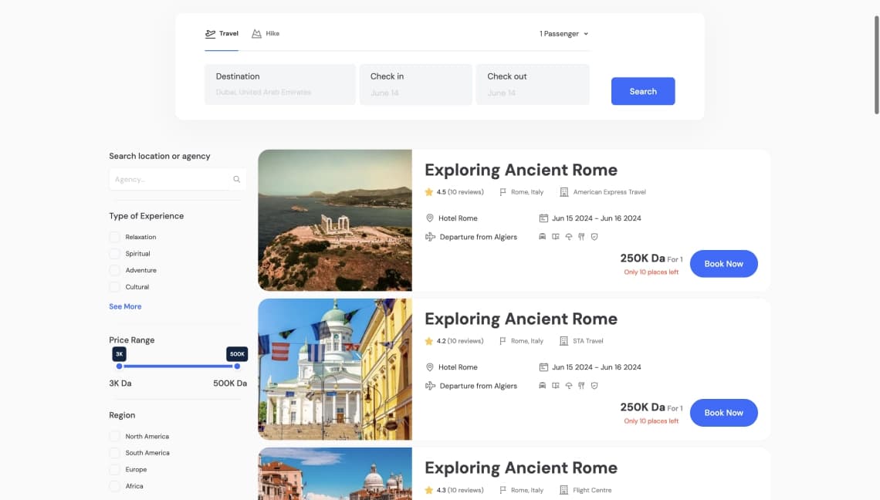
Task: Click the Hike tab mountain icon
Action: 256,34
